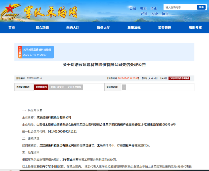Click the 处理编号 SX2025117010 text
Viewport: 209px width, 171px height.
pos(29,78)
